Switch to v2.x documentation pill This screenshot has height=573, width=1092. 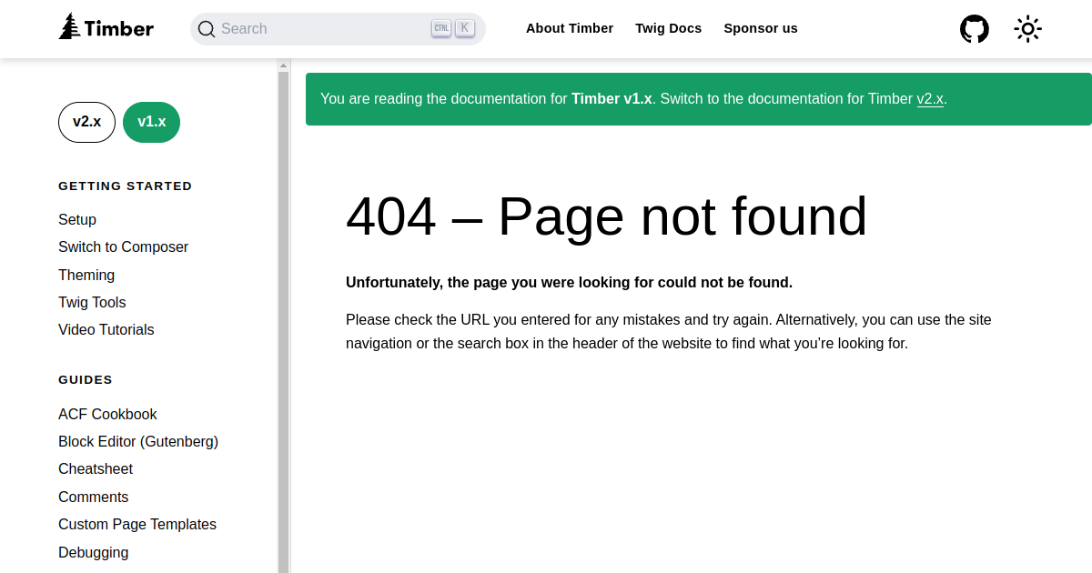(86, 122)
